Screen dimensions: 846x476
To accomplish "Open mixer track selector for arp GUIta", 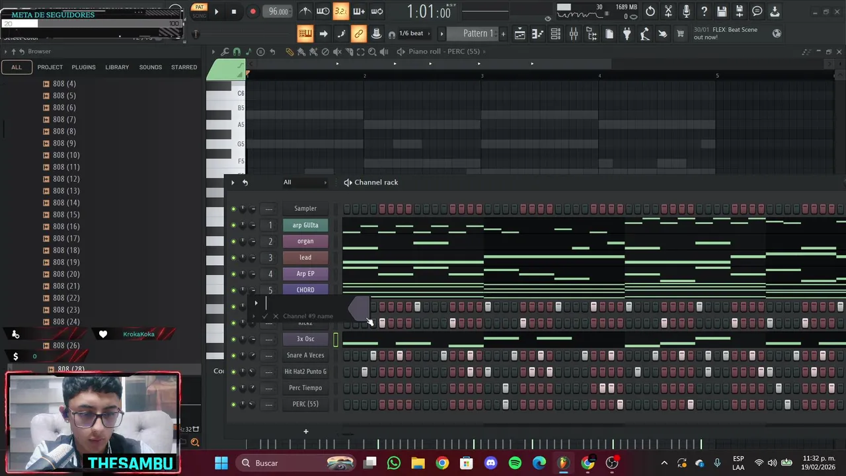I will (x=270, y=225).
